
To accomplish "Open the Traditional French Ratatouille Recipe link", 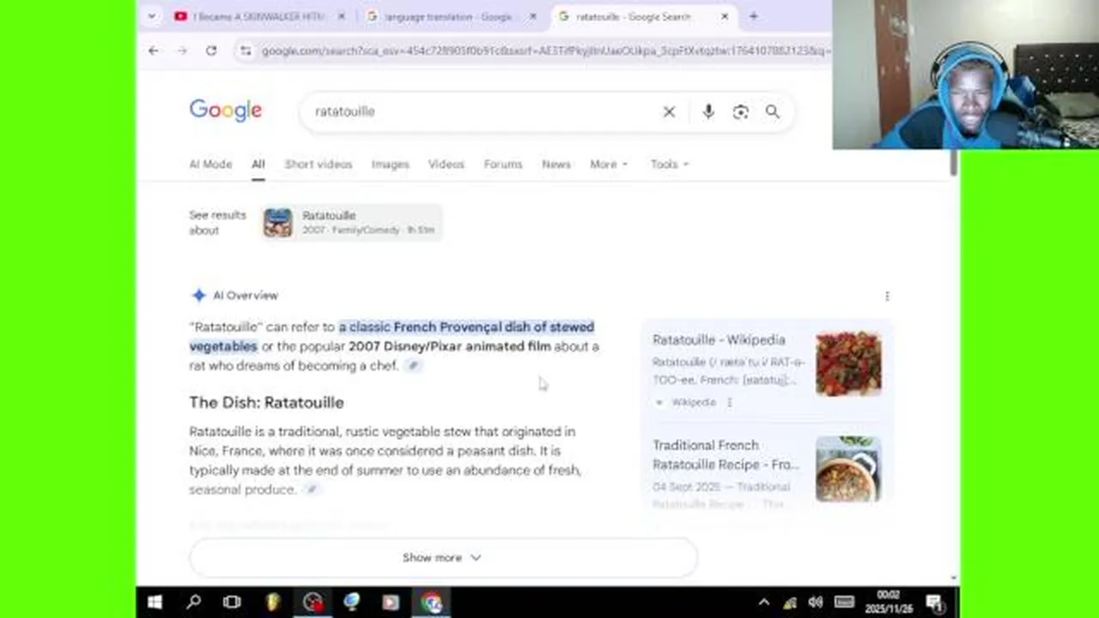I will click(726, 455).
